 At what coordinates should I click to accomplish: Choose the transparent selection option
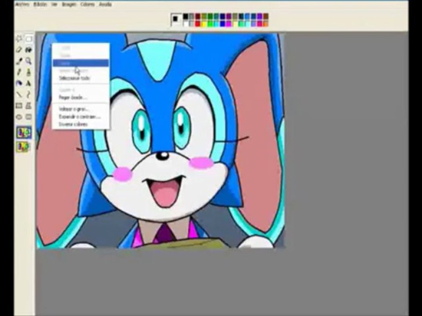click(x=24, y=147)
